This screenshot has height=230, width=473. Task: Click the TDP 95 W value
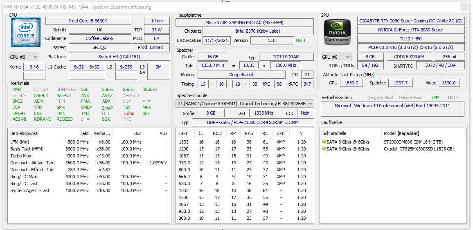pyautogui.click(x=157, y=30)
